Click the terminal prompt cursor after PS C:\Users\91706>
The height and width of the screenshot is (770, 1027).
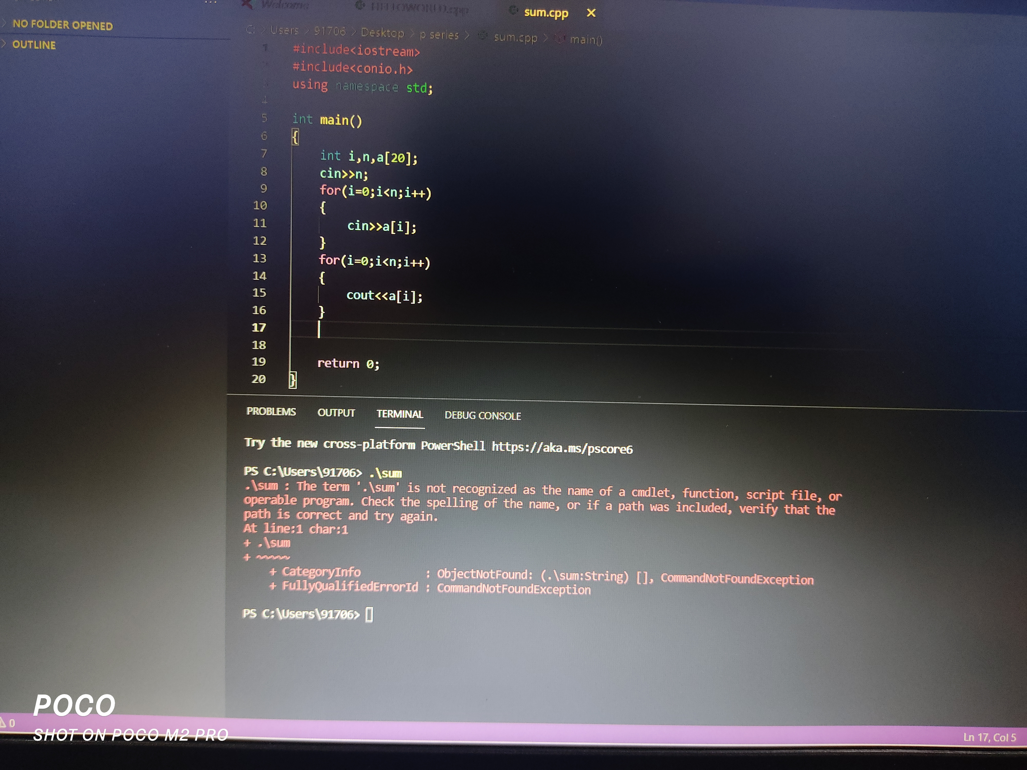(x=369, y=614)
